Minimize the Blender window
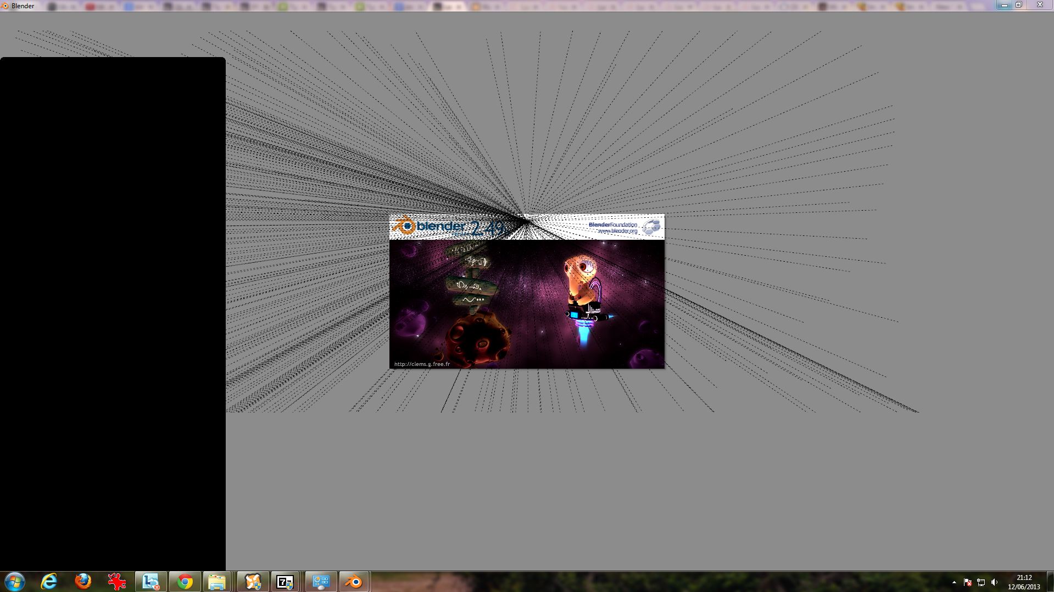 point(1004,5)
